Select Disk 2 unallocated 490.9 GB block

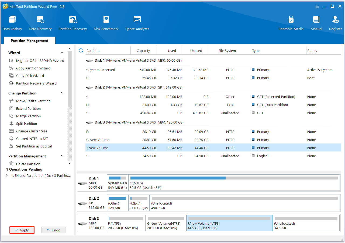pos(245,203)
